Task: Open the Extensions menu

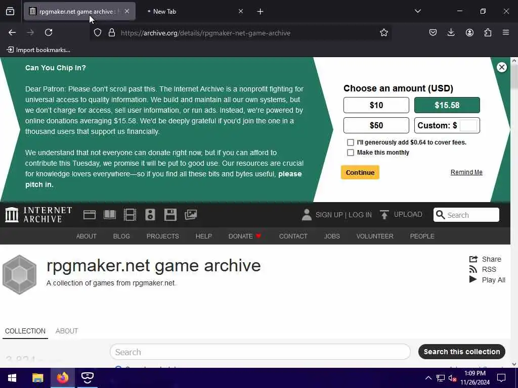Action: click(488, 32)
